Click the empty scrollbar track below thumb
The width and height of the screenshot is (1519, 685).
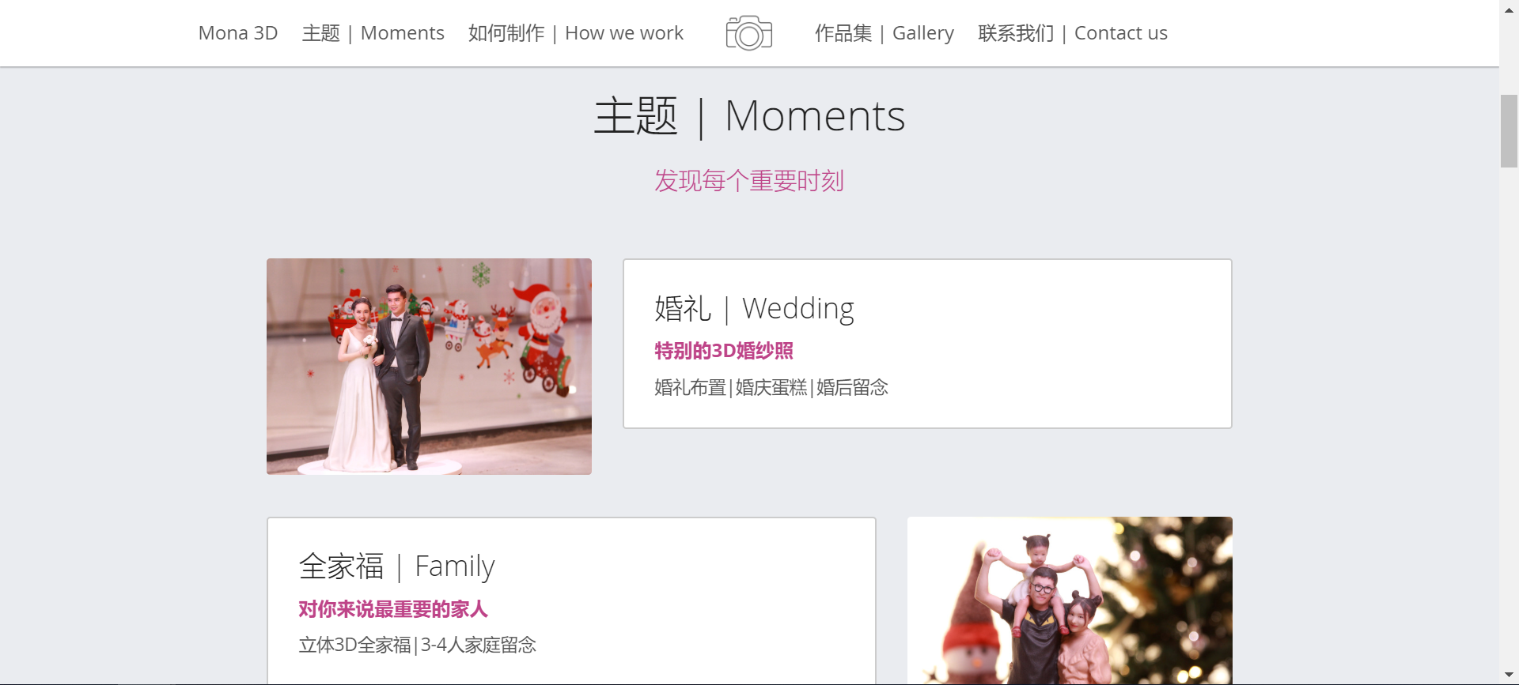point(1509,417)
